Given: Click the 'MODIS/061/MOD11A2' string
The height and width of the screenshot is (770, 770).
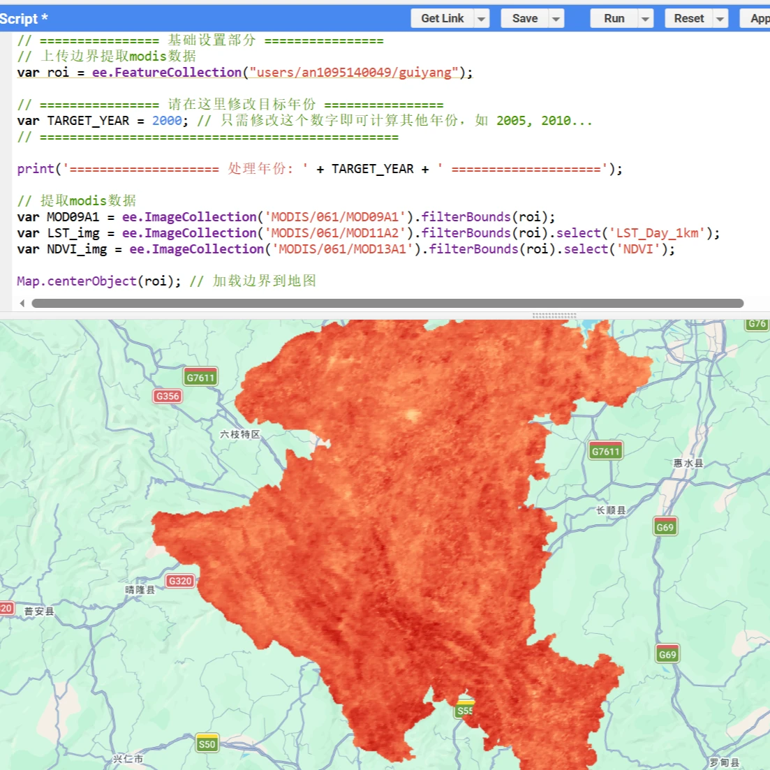Looking at the screenshot, I should [335, 233].
